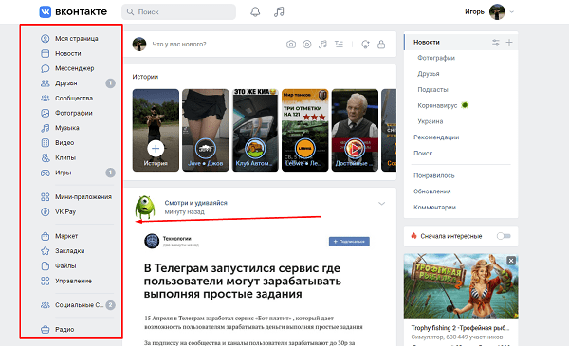Click the Радио sidebar icon
Viewport: 569px width, 346px height.
coord(45,329)
